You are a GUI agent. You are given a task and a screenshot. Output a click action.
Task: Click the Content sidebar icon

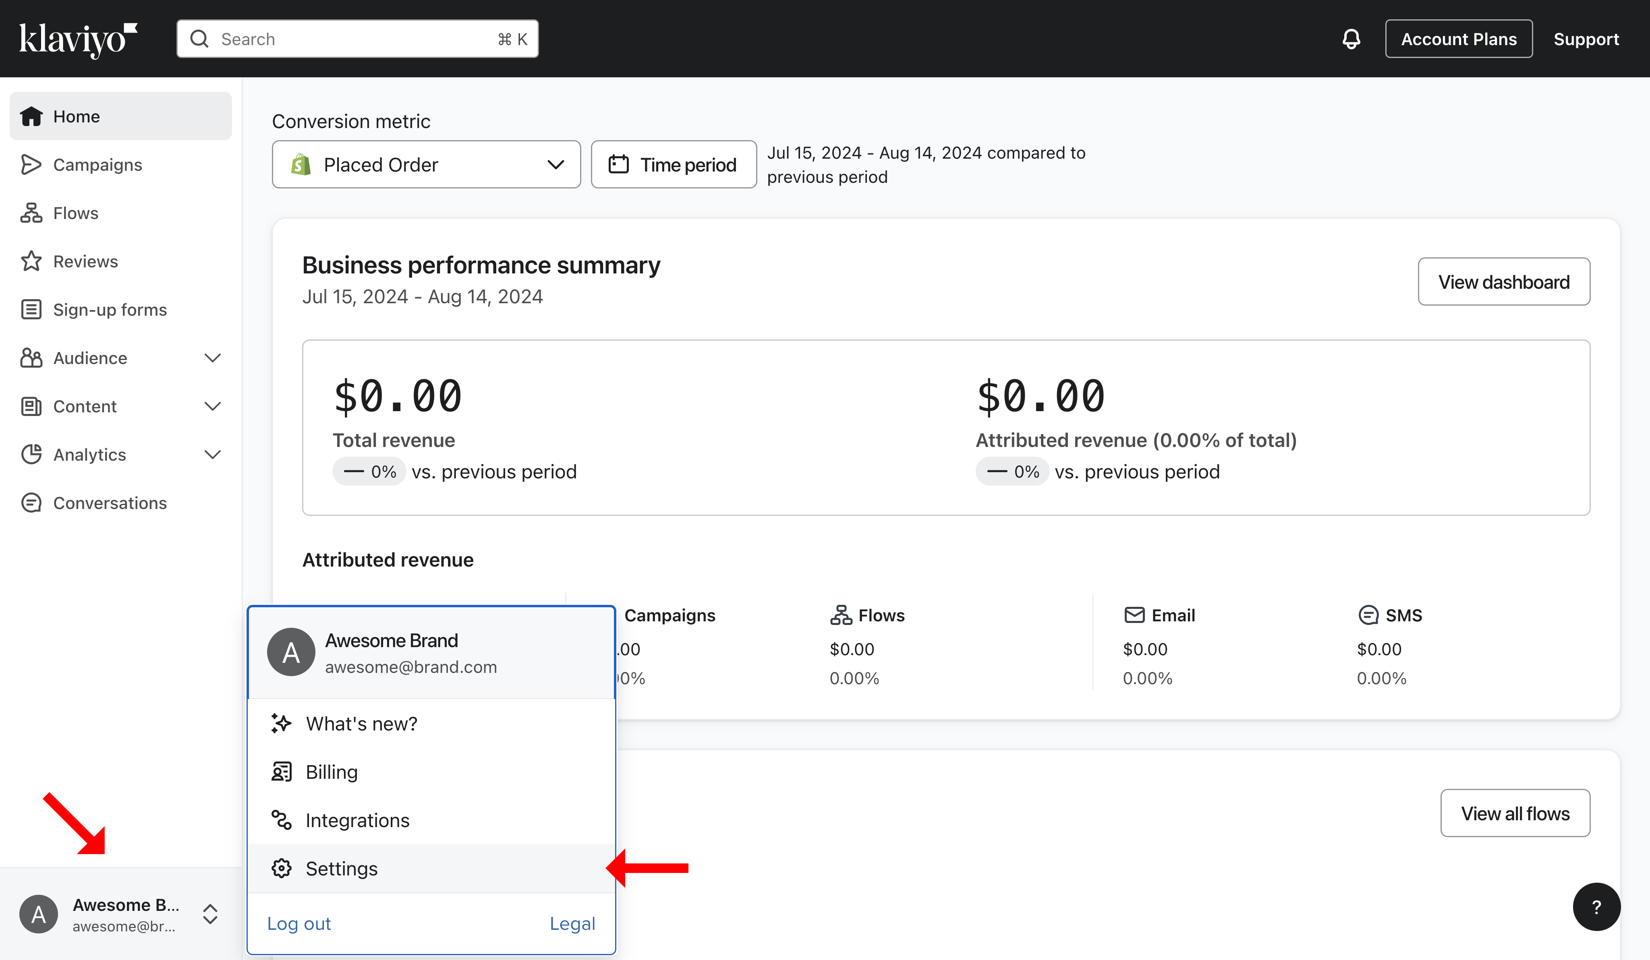[x=31, y=406]
